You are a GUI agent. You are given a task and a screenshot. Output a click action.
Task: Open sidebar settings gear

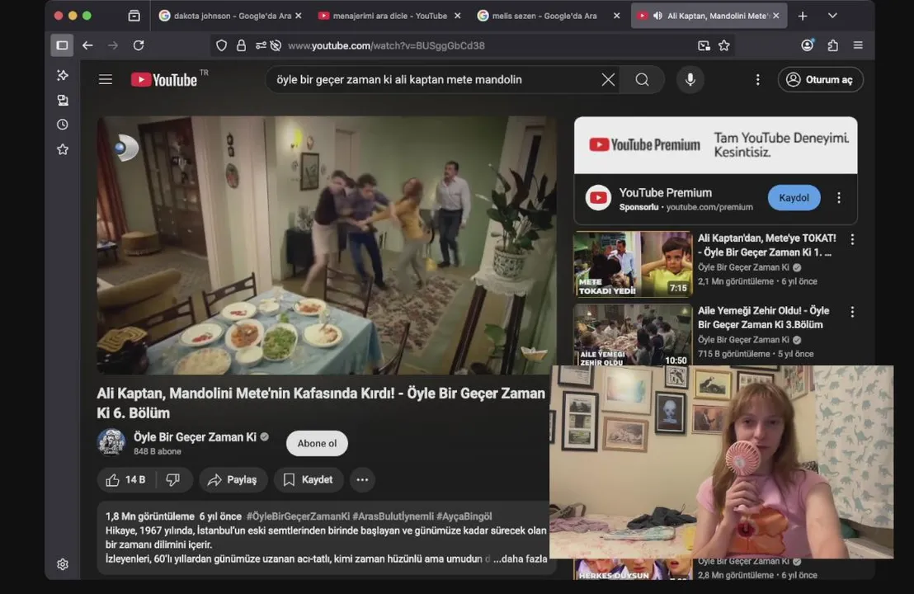pyautogui.click(x=63, y=564)
